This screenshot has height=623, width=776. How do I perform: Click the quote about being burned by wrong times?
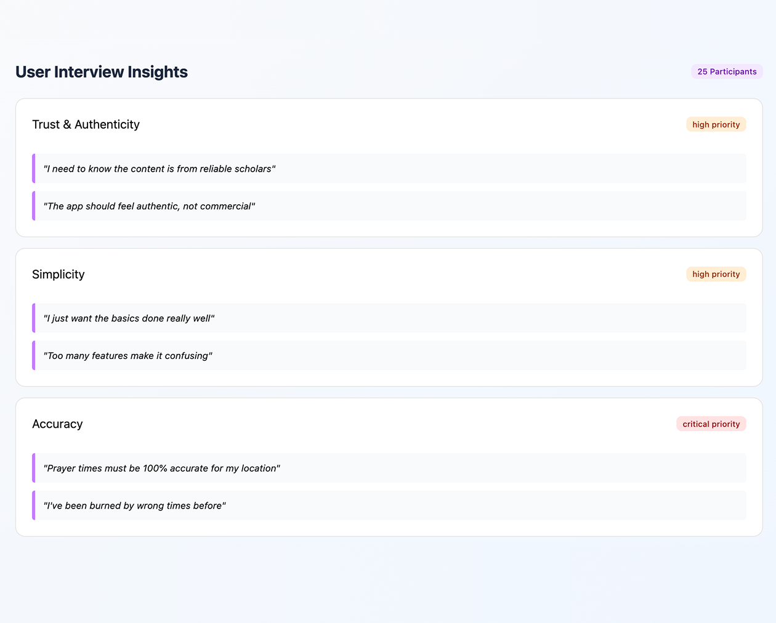click(135, 506)
